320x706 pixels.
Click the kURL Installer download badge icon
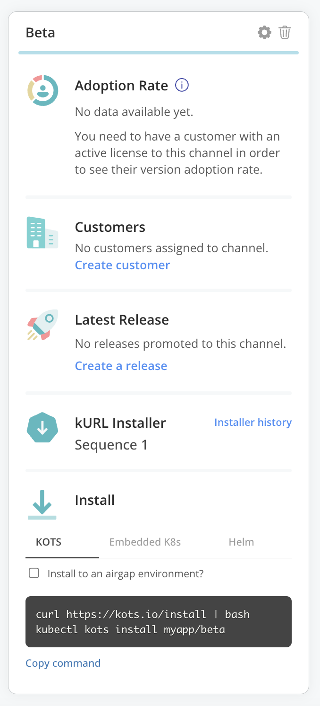42,427
